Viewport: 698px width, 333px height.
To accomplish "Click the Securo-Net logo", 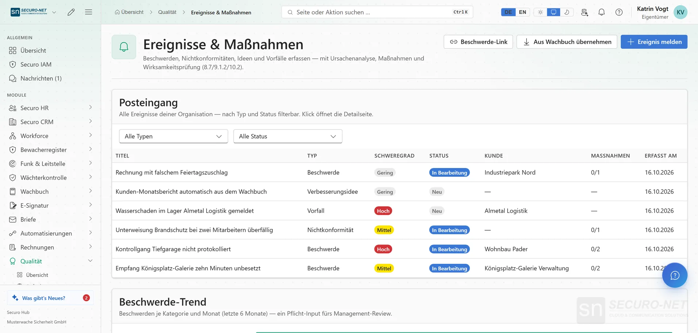I will click(29, 12).
